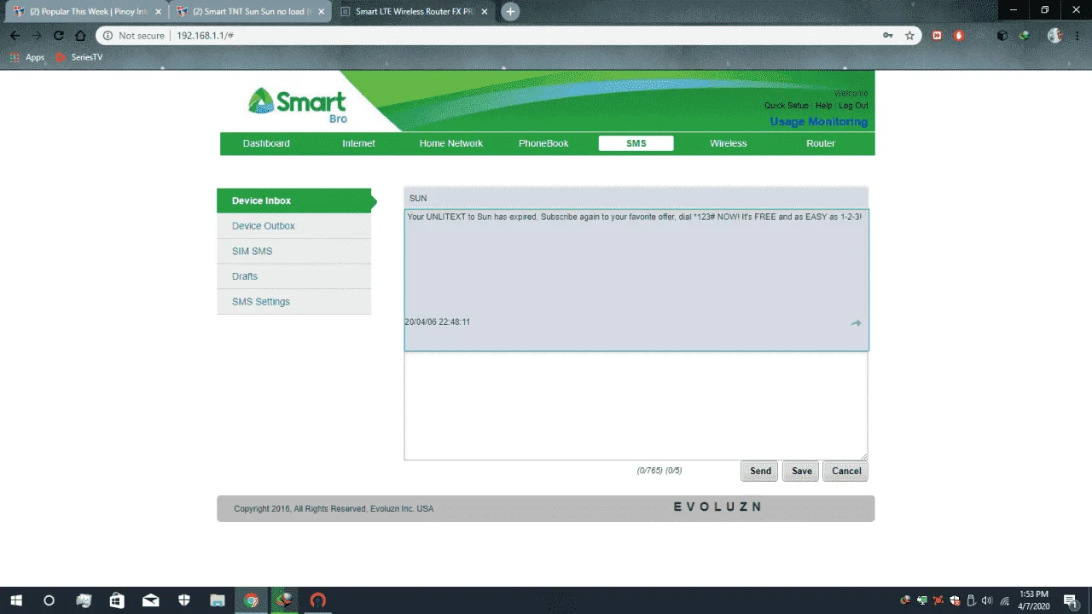Click the saved password key icon
This screenshot has height=614, width=1092.
pyautogui.click(x=888, y=36)
